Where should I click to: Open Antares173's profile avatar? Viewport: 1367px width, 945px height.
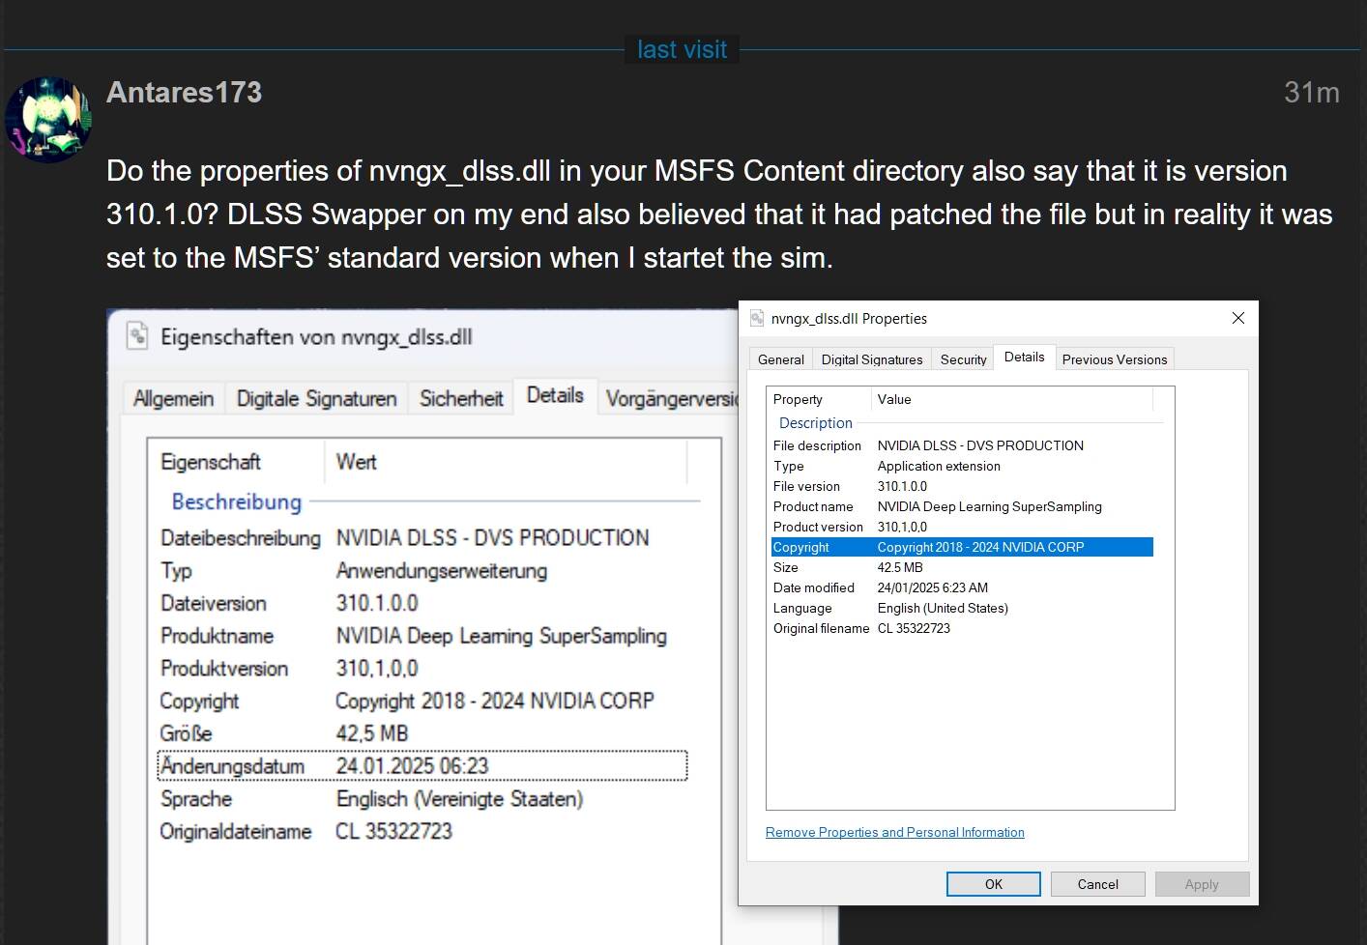47,119
